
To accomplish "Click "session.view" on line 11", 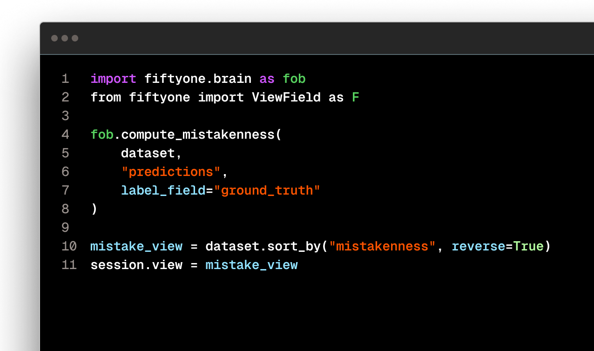I will point(136,265).
